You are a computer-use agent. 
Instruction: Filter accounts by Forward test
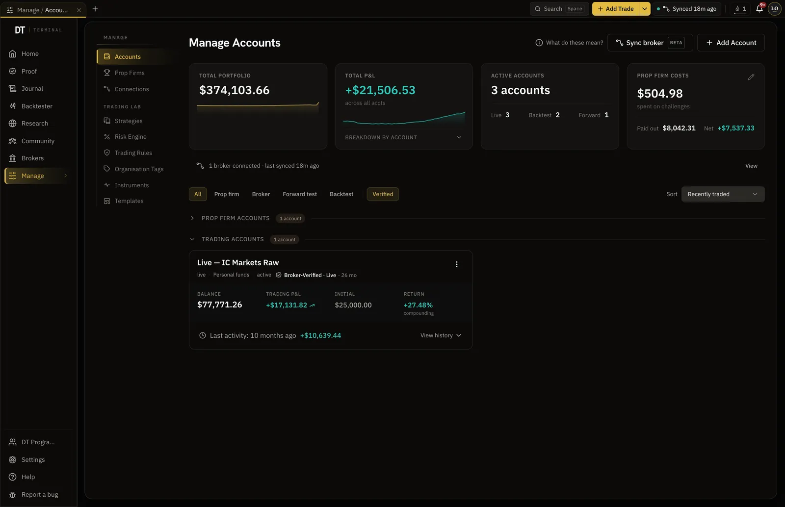[x=300, y=194]
